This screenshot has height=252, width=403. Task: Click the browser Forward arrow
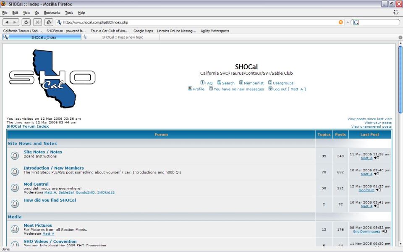15,22
